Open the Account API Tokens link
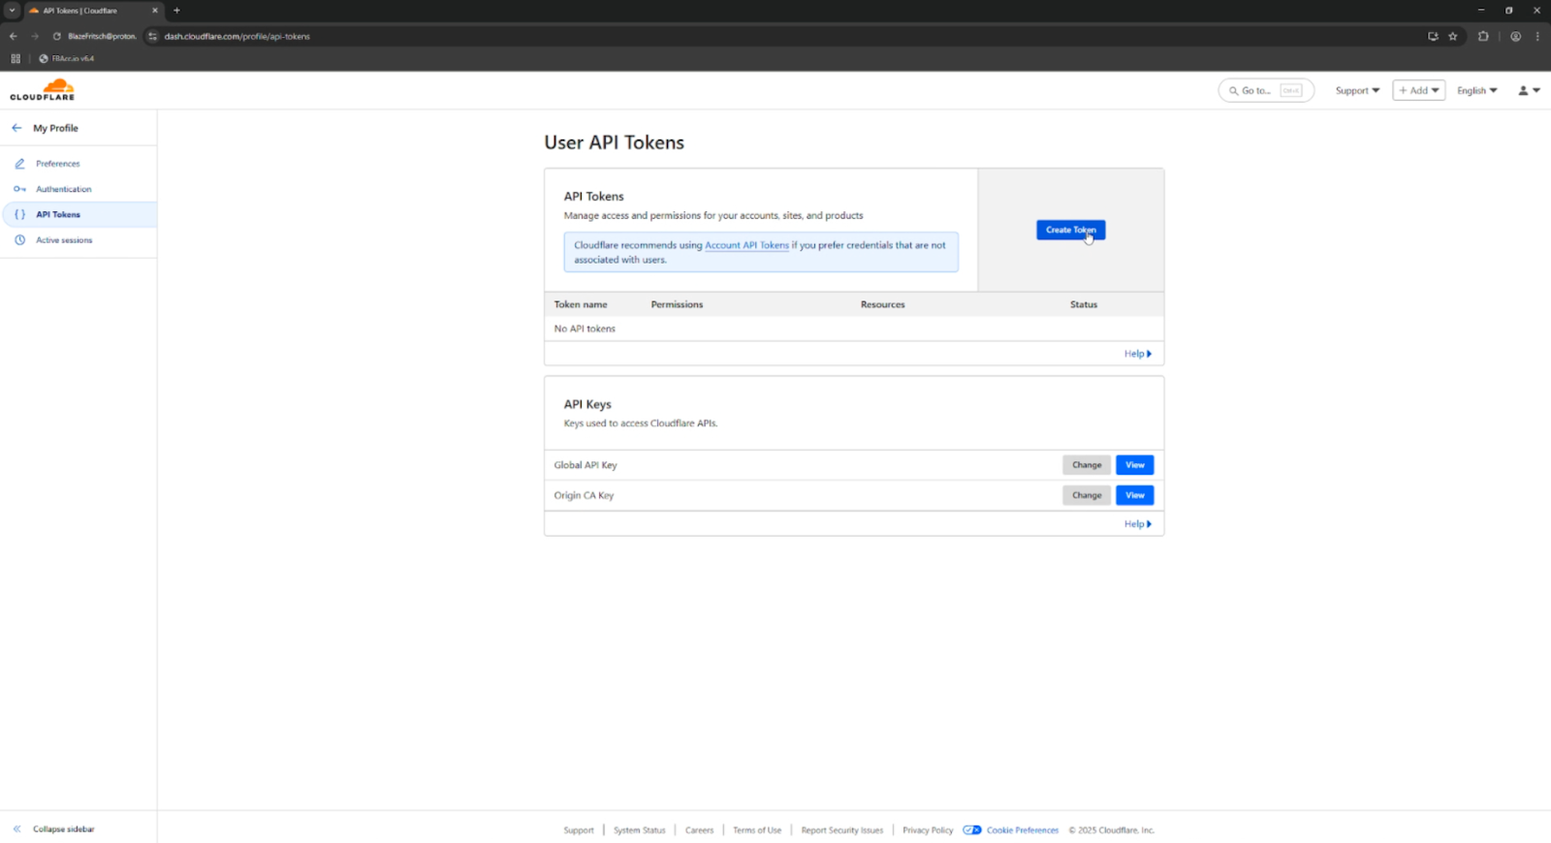1551x843 pixels. tap(746, 245)
